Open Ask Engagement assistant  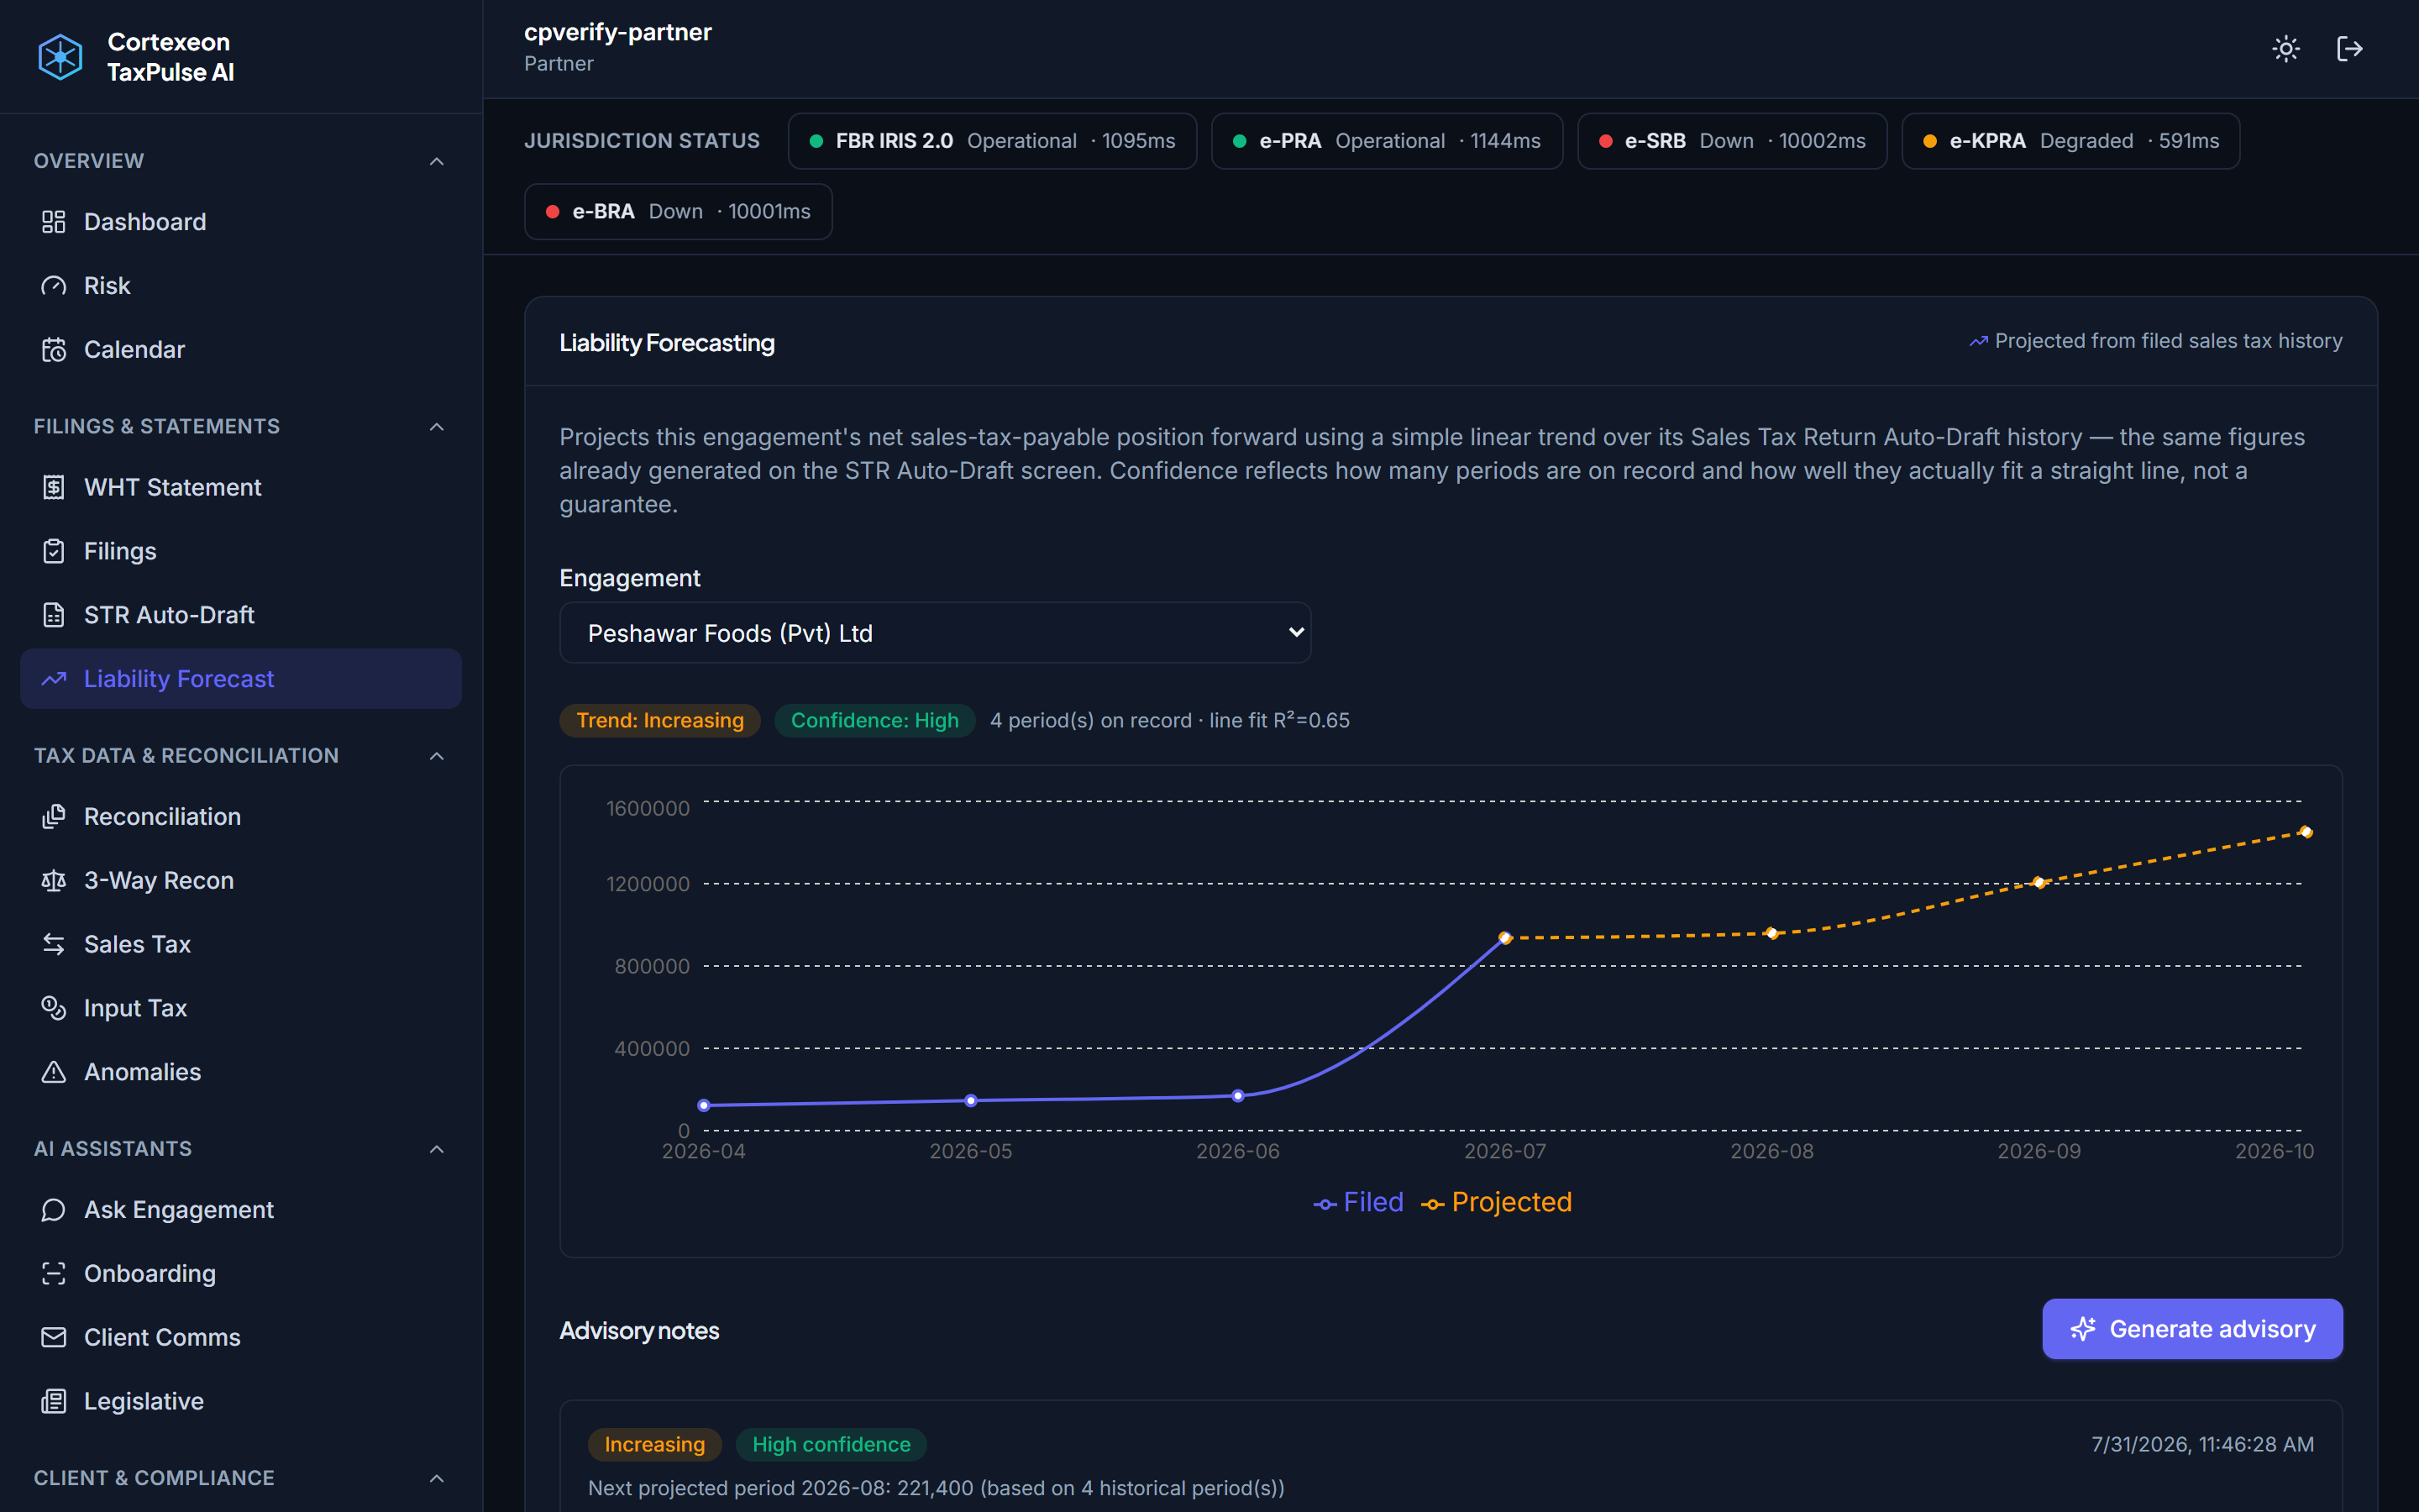241,1210
